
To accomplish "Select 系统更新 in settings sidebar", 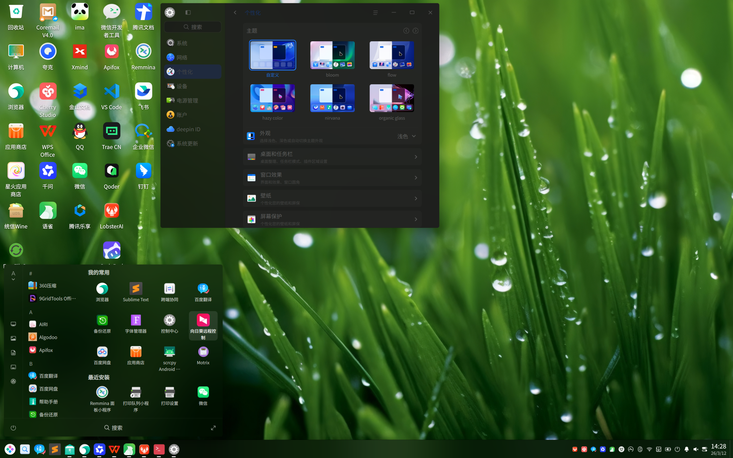I will point(187,144).
